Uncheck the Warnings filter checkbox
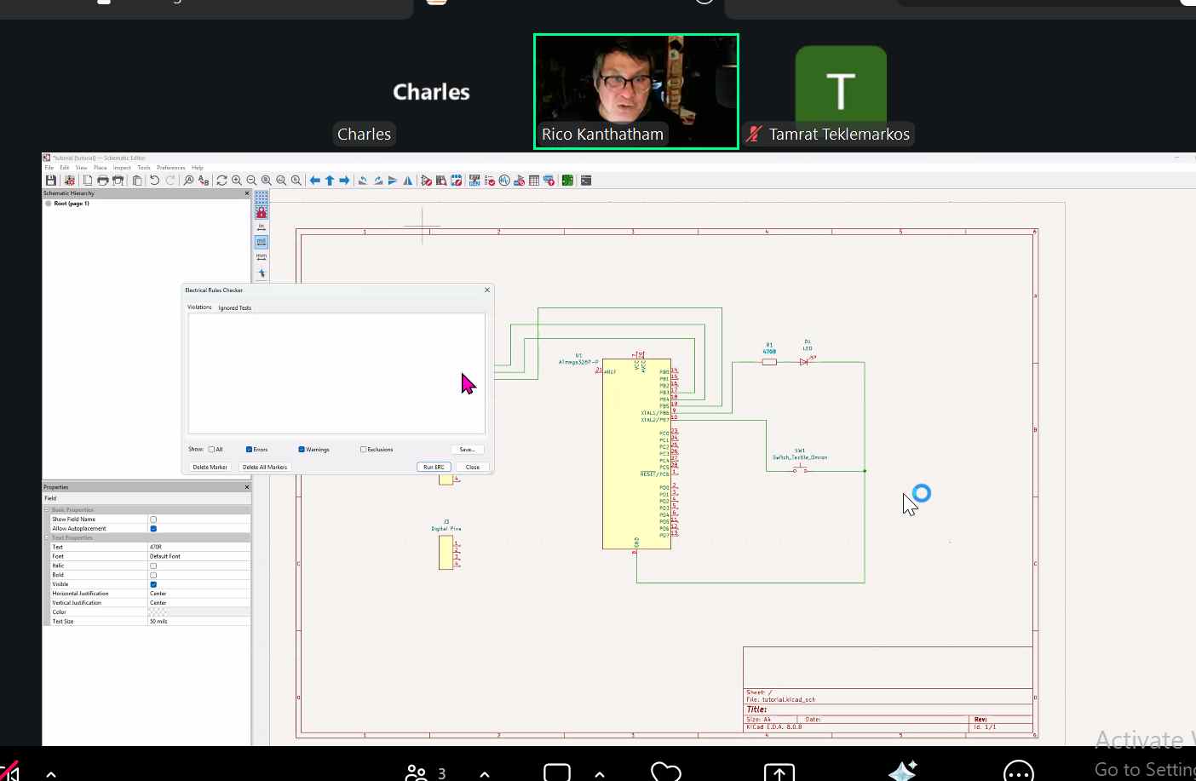Image resolution: width=1196 pixels, height=781 pixels. click(302, 450)
